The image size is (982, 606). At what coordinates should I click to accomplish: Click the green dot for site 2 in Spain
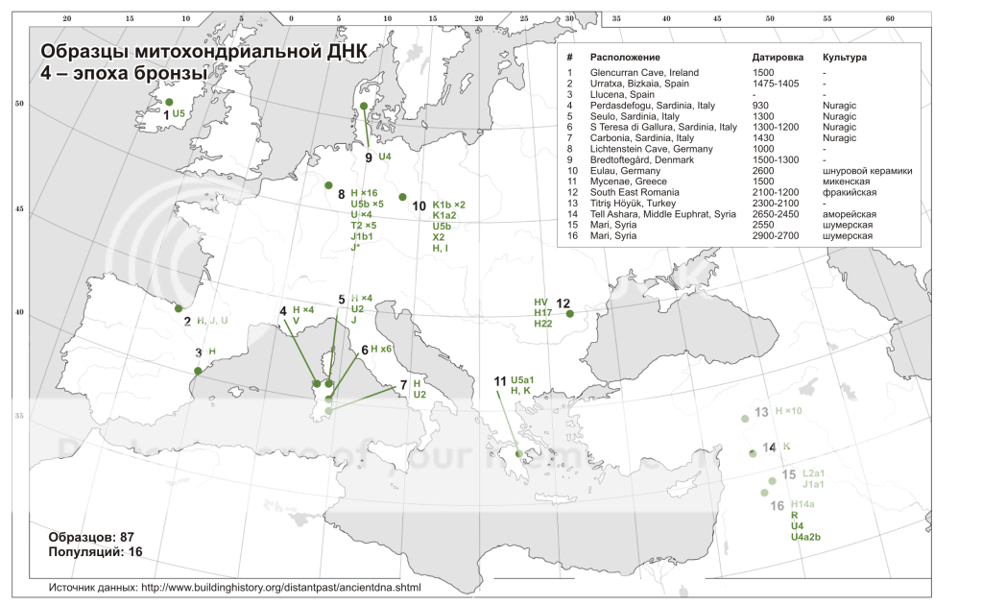pyautogui.click(x=179, y=308)
